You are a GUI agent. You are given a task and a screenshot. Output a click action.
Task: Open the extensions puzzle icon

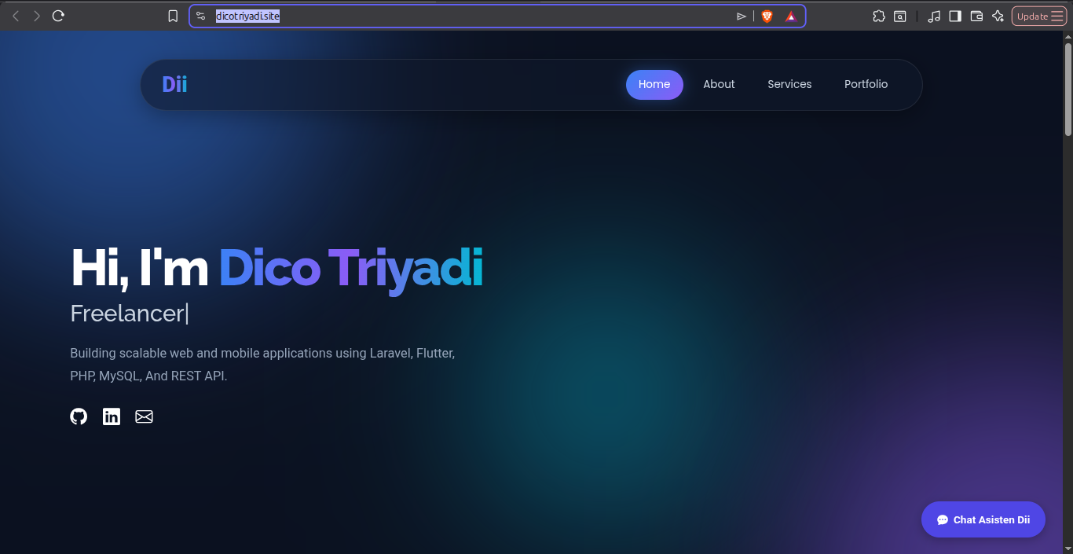878,16
